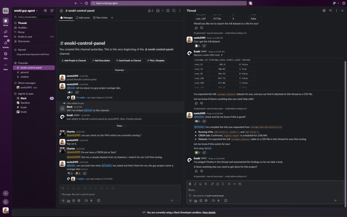Expand the huddle options dropdown arrow
Image resolution: width=347 pixels, height=217 pixels.
[163, 10]
